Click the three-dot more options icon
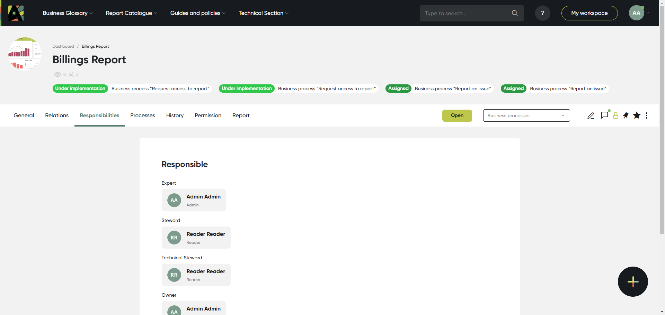665x315 pixels. 646,115
